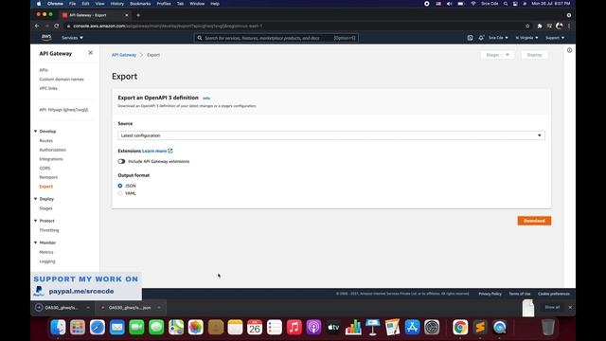Viewport: 606px width, 341px height.
Task: Open menu for first OAS30 download
Action: (88, 307)
